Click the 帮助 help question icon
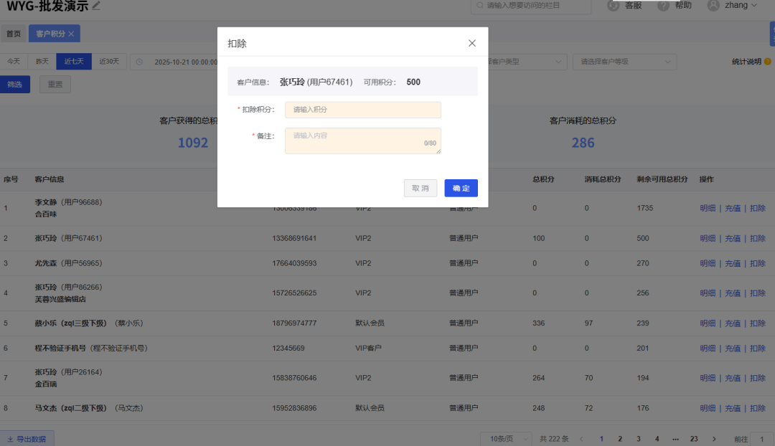This screenshot has height=446, width=775. point(662,5)
